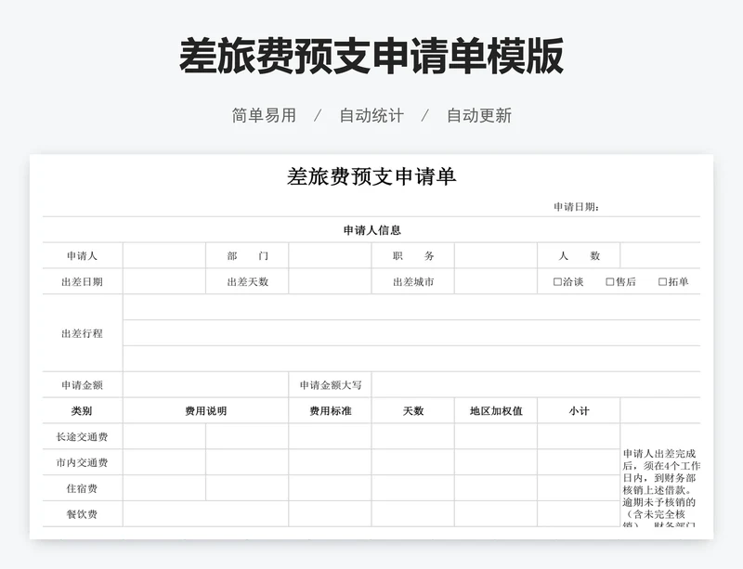Click the 自动统计 feature text
Viewport: 743px width, 569px height.
371,116
